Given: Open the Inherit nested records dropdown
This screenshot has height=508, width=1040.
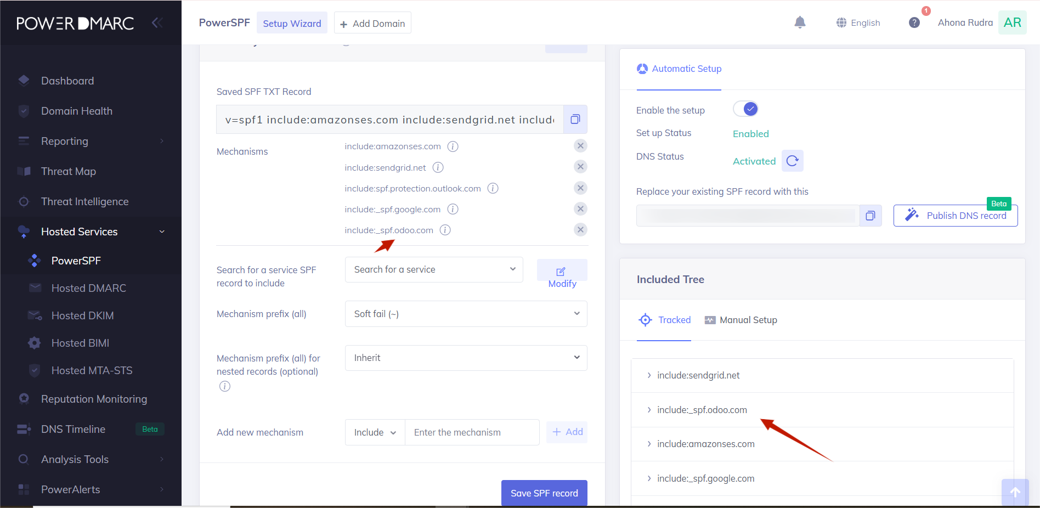Looking at the screenshot, I should 466,358.
